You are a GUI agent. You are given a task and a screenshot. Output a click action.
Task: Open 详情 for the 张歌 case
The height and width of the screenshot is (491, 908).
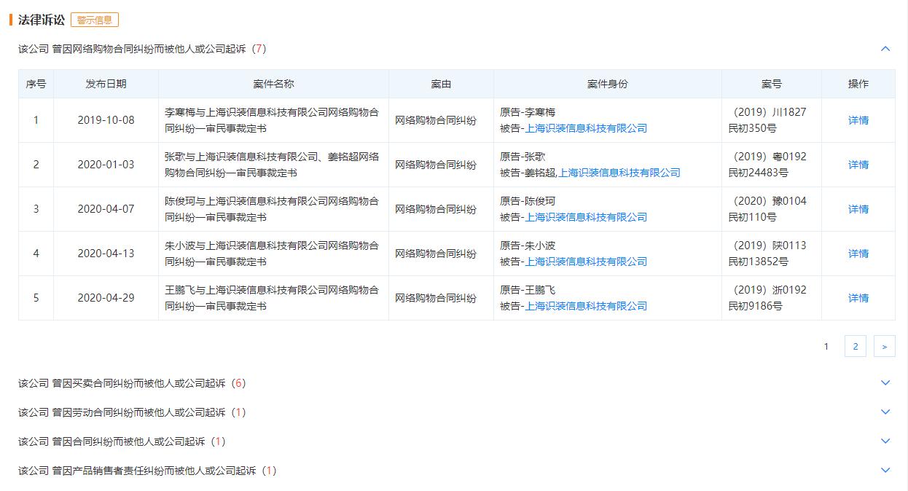[x=858, y=165]
